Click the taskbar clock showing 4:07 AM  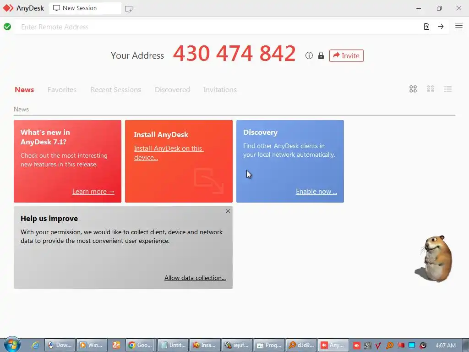point(446,345)
